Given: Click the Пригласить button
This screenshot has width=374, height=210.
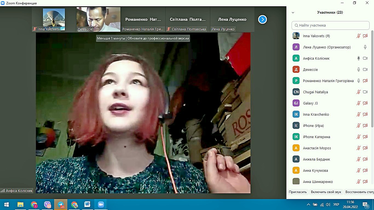Looking at the screenshot, I should pyautogui.click(x=298, y=192).
